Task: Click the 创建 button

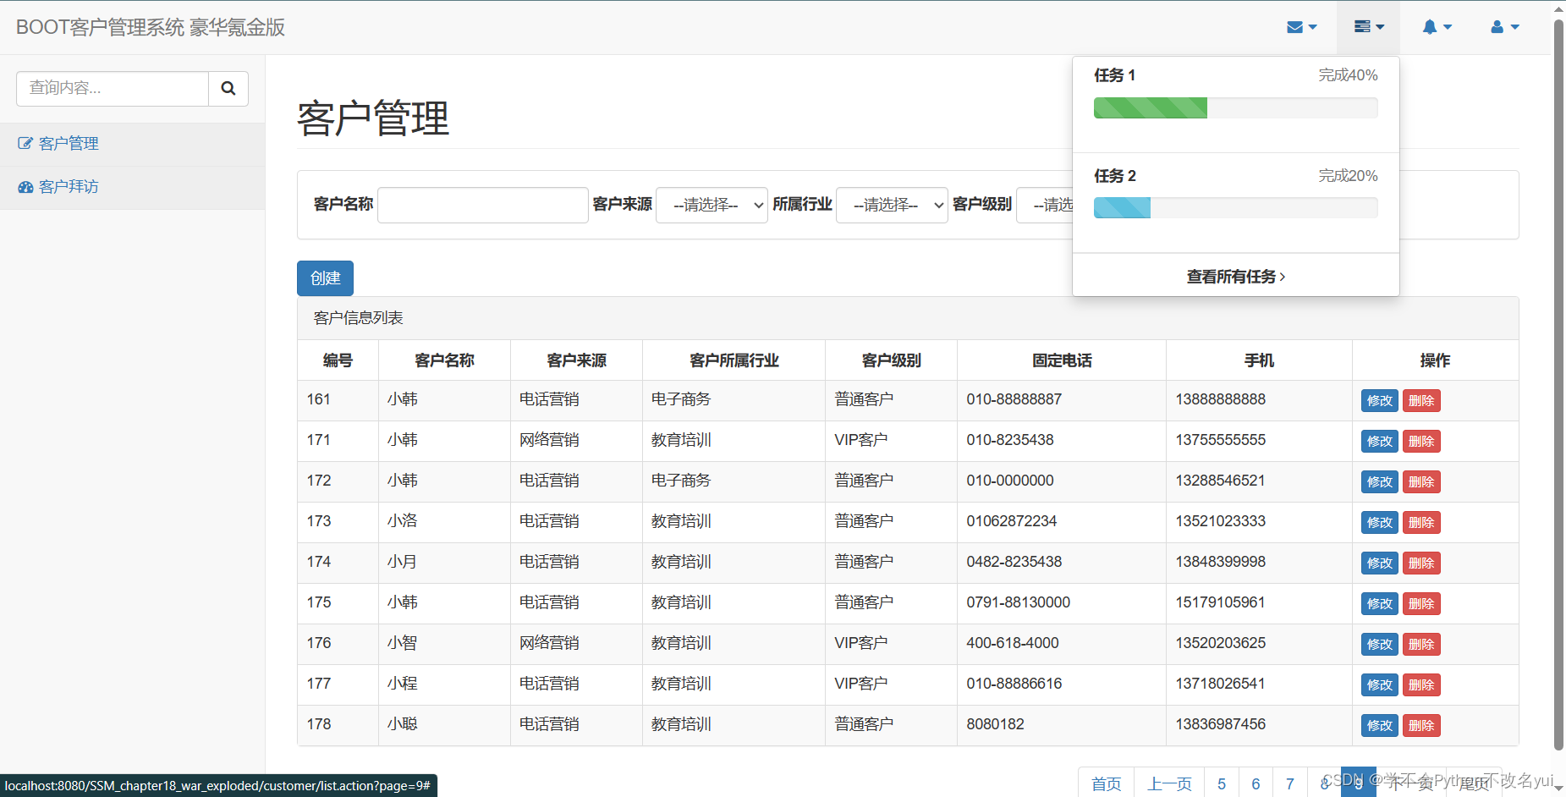Action: (325, 278)
